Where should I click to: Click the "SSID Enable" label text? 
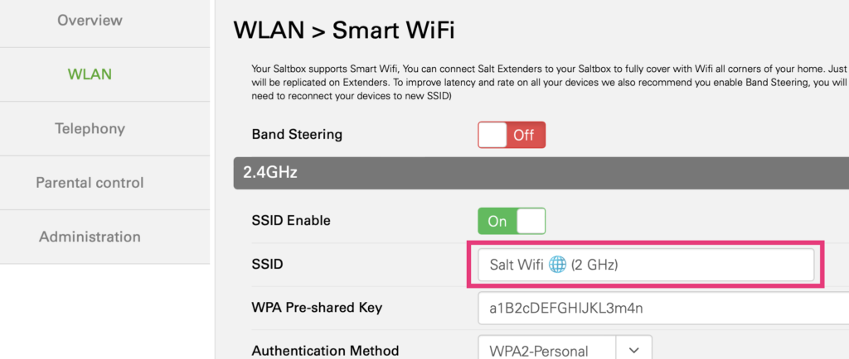tap(290, 221)
